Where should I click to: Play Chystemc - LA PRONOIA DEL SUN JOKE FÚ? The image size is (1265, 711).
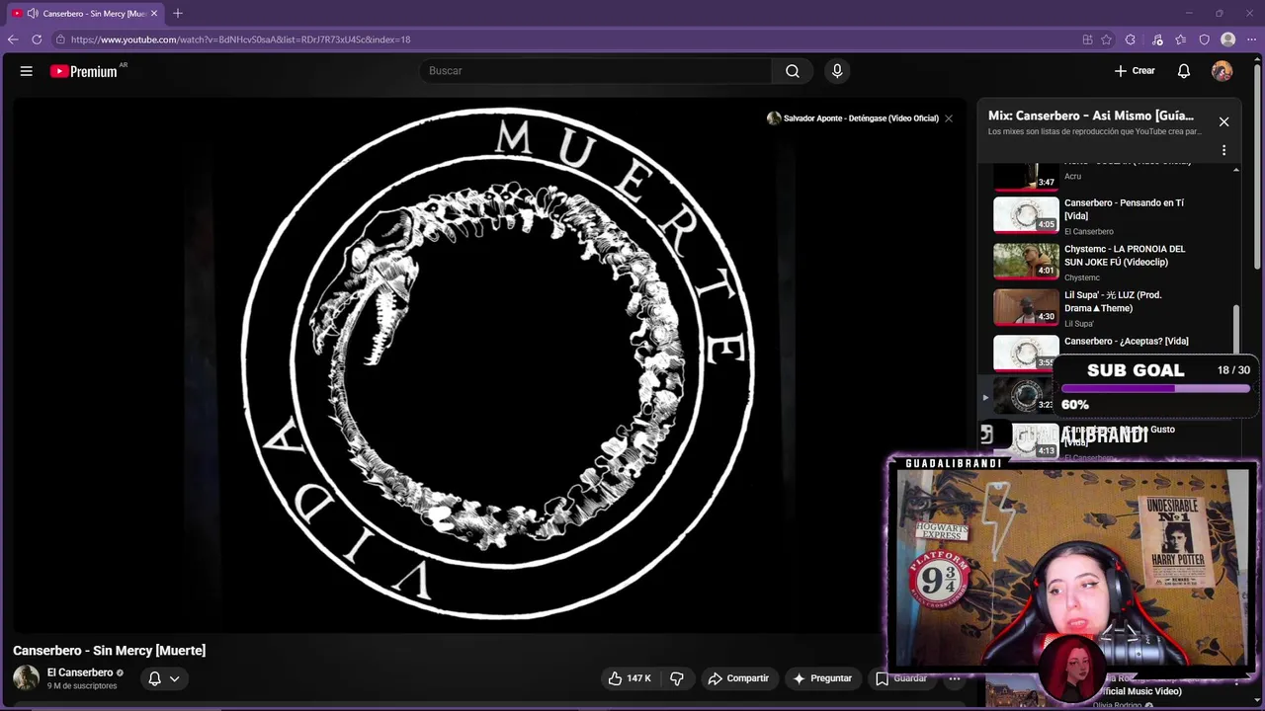pos(1125,256)
